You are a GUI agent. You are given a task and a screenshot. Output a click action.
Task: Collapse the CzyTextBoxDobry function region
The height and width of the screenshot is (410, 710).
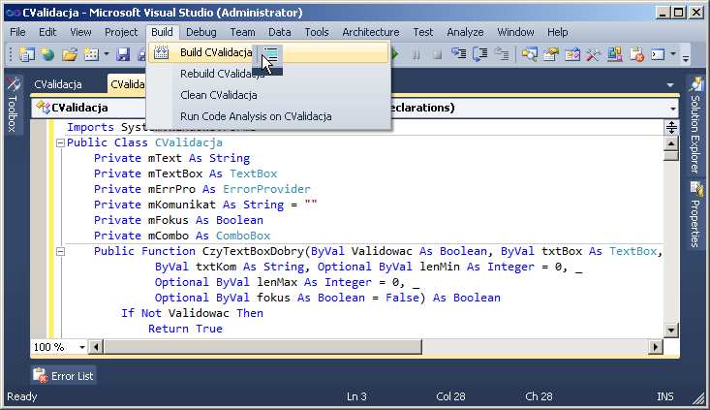click(x=60, y=251)
